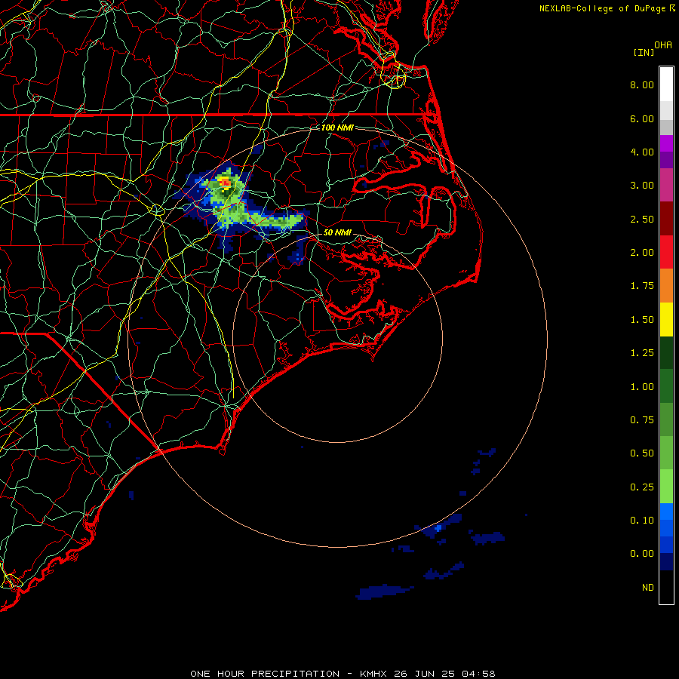Select the orange legend color swatch
This screenshot has width=679, height=679.
click(x=666, y=286)
